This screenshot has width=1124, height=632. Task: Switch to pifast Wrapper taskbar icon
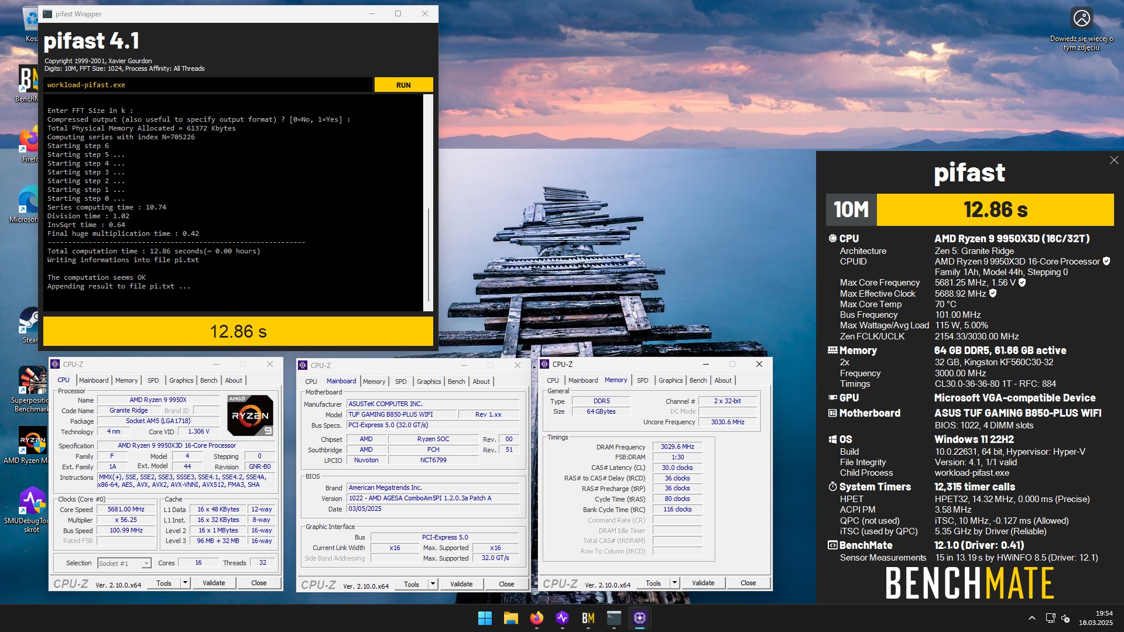[x=614, y=618]
